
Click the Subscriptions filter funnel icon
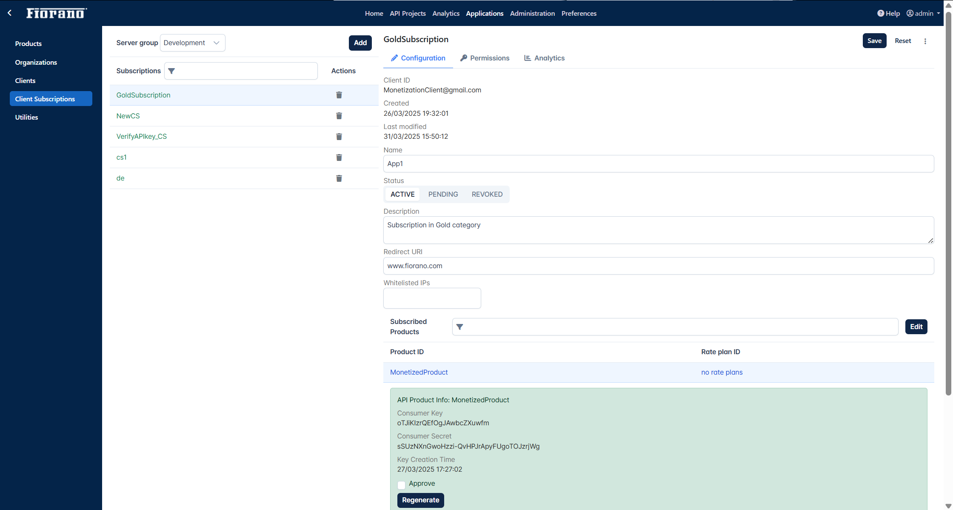(x=171, y=71)
